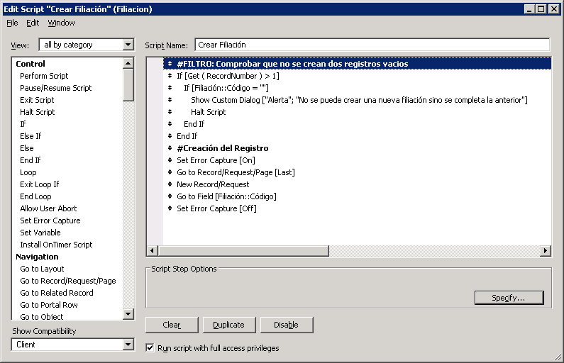564x363 pixels.
Task: Click left arrow of the script horizontal scrollbar
Action: coord(152,251)
